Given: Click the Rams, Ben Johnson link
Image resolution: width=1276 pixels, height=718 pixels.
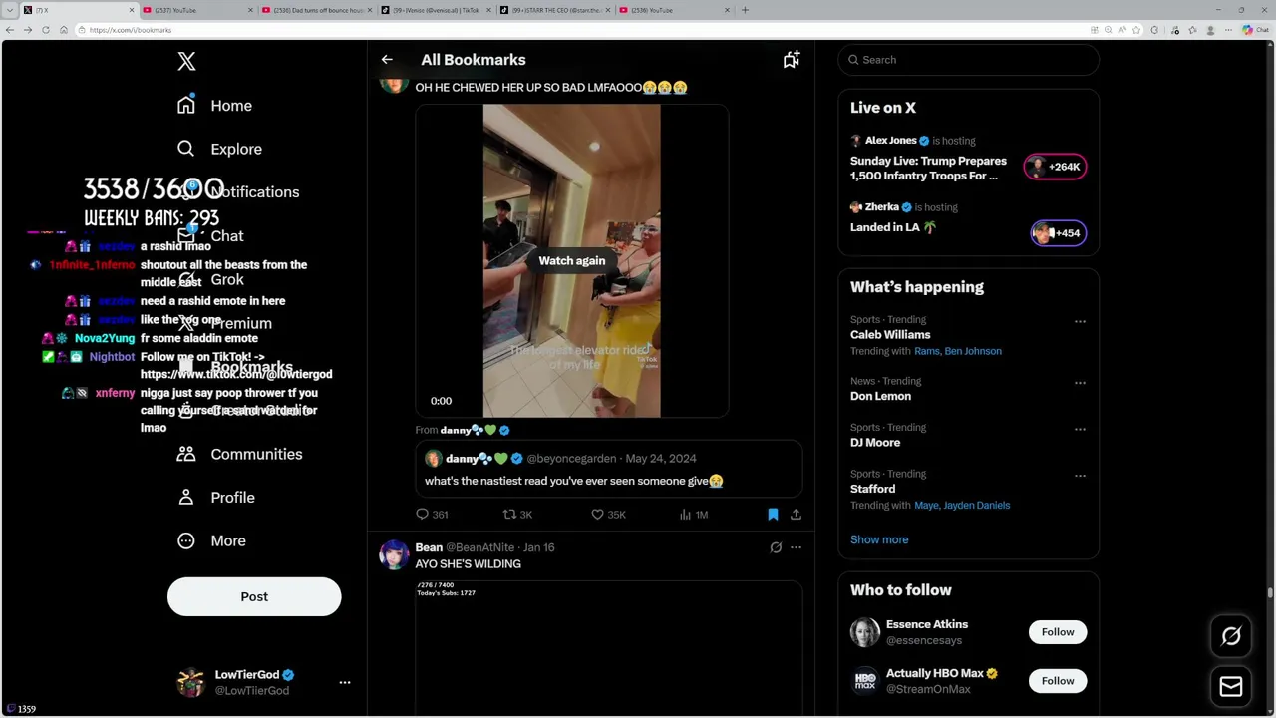Looking at the screenshot, I should tap(958, 351).
